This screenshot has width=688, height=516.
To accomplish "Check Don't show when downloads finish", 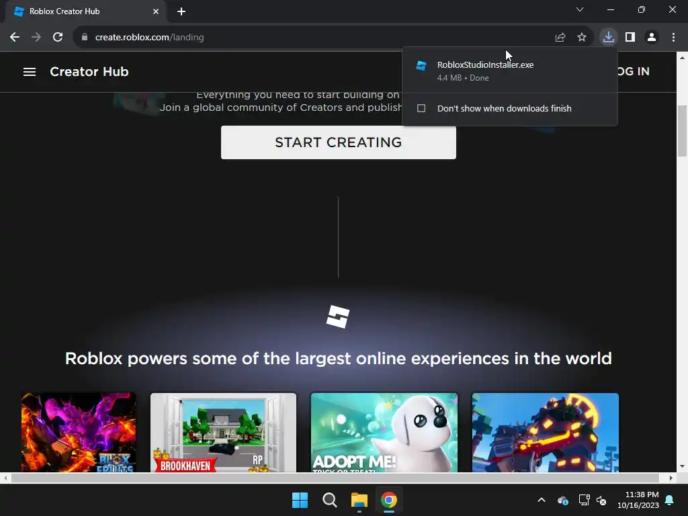I will [421, 108].
